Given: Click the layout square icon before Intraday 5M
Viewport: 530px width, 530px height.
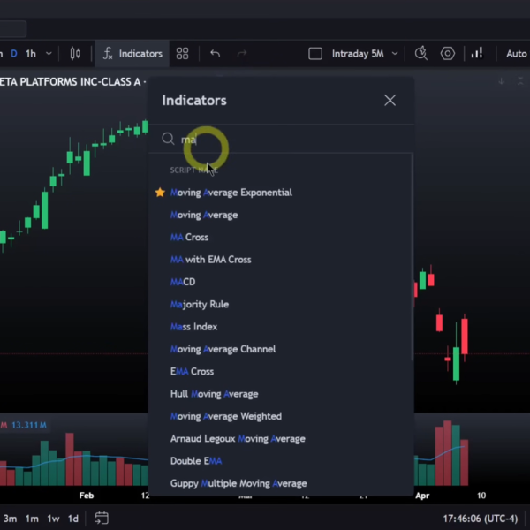Looking at the screenshot, I should tap(315, 54).
